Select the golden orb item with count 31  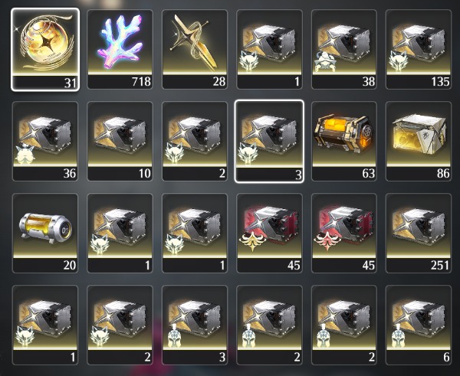click(x=45, y=50)
